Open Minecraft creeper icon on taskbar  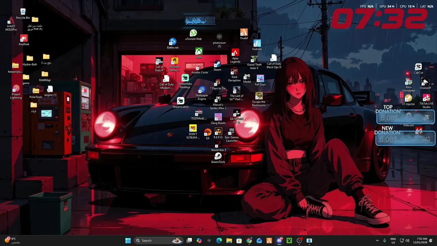click(x=289, y=241)
